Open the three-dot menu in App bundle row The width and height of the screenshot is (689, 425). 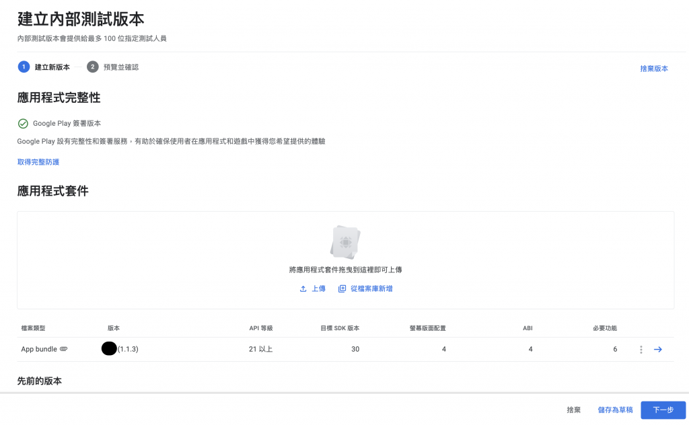641,350
